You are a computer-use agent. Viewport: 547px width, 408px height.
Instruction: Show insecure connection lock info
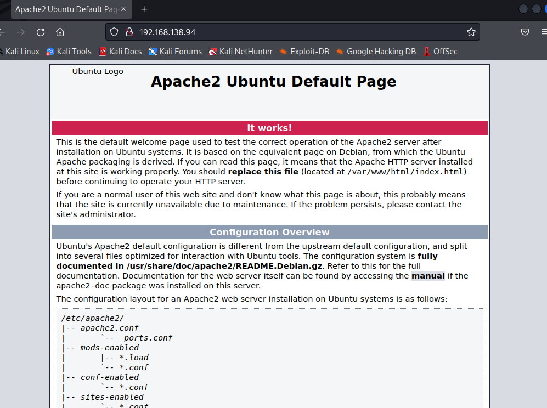point(129,32)
